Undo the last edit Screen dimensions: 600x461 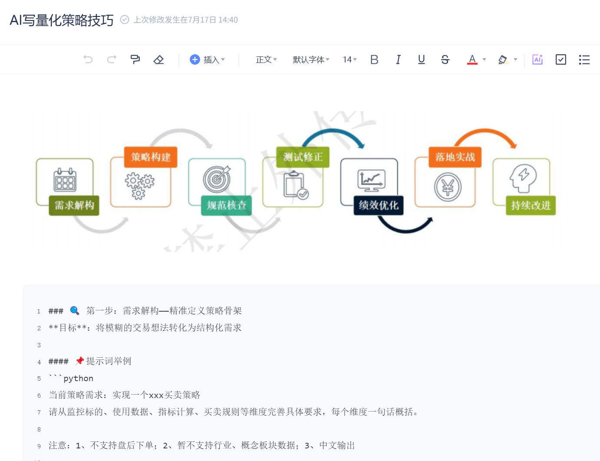pos(88,59)
